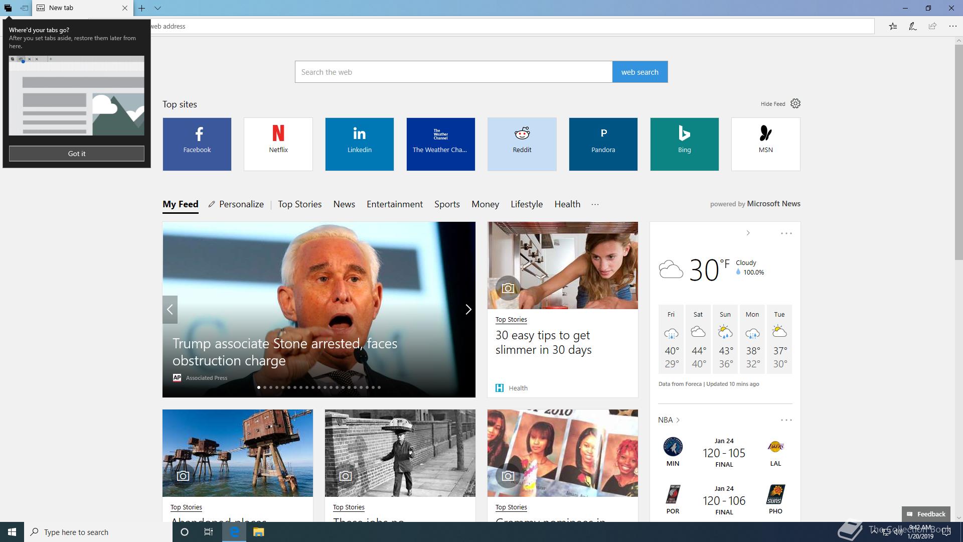Image resolution: width=963 pixels, height=542 pixels.
Task: Switch to the Money tab
Action: coord(485,204)
